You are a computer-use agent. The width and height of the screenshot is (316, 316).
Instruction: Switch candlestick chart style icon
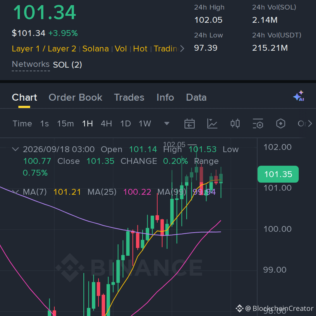pos(235,123)
